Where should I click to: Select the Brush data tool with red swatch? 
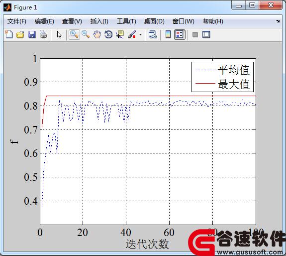[x=132, y=34]
